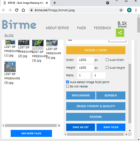Enable the Auto Width checkbox
Image resolution: width=140 pixels, height=141 pixels.
point(107,60)
